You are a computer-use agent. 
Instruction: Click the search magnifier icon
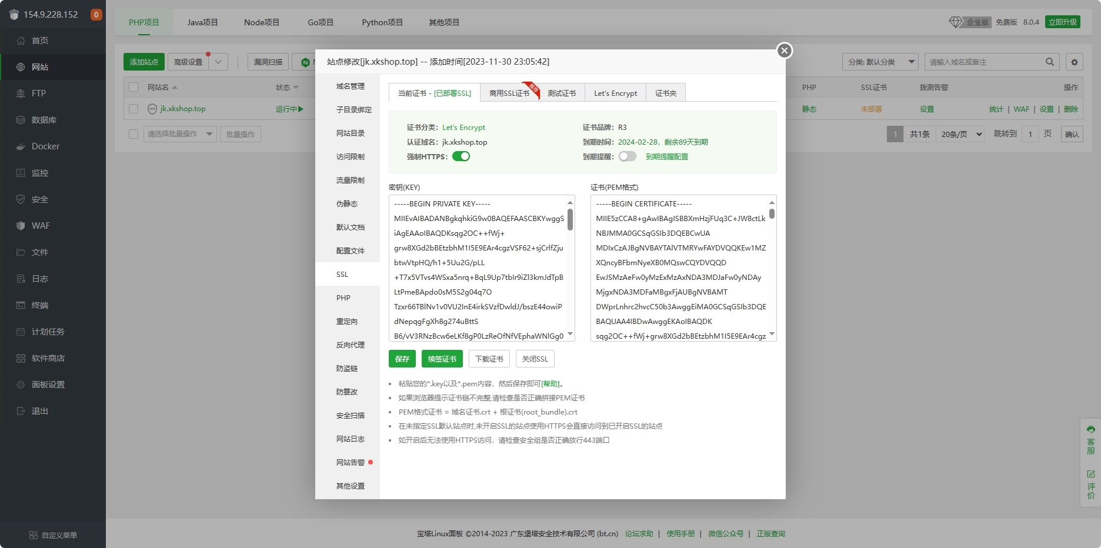click(1050, 62)
